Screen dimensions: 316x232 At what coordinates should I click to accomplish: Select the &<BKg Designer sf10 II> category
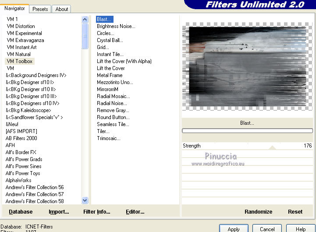(31, 89)
